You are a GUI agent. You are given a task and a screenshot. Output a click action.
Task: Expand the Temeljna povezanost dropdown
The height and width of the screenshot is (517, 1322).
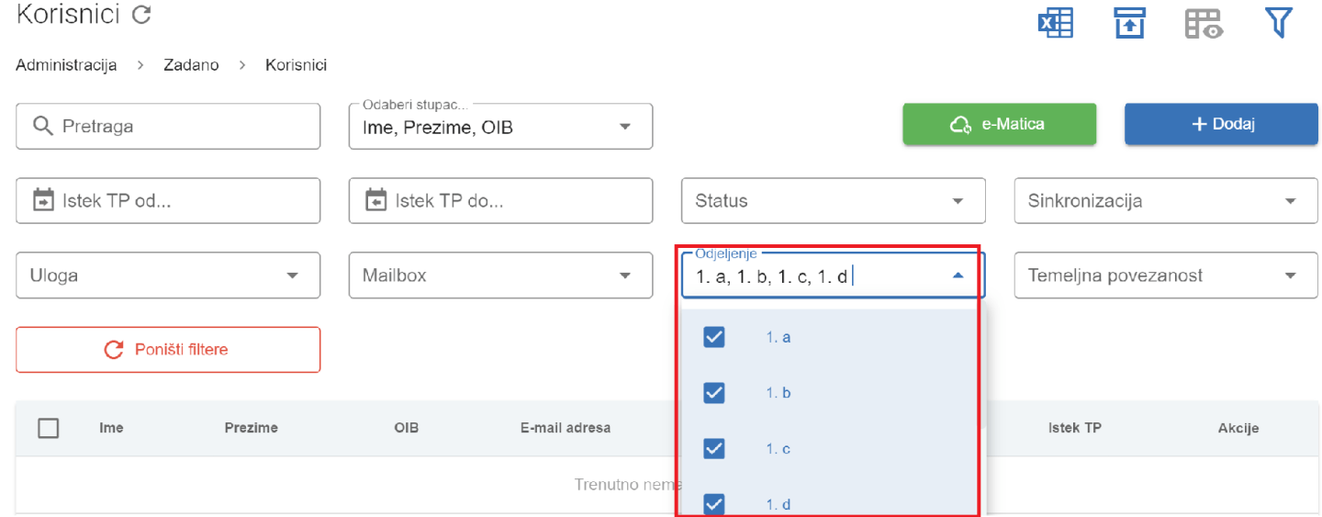point(1166,275)
